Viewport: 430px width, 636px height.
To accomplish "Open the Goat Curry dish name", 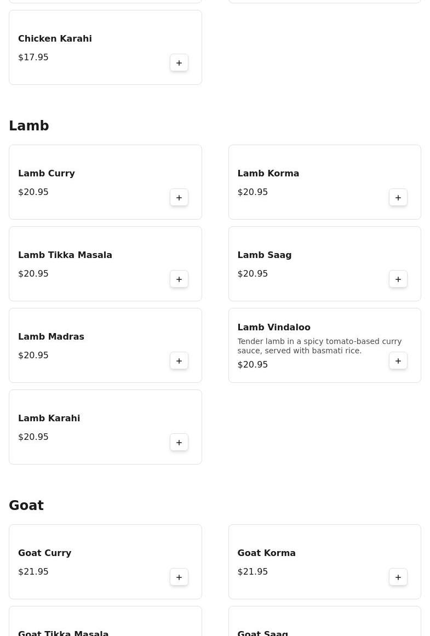I will pyautogui.click(x=45, y=553).
